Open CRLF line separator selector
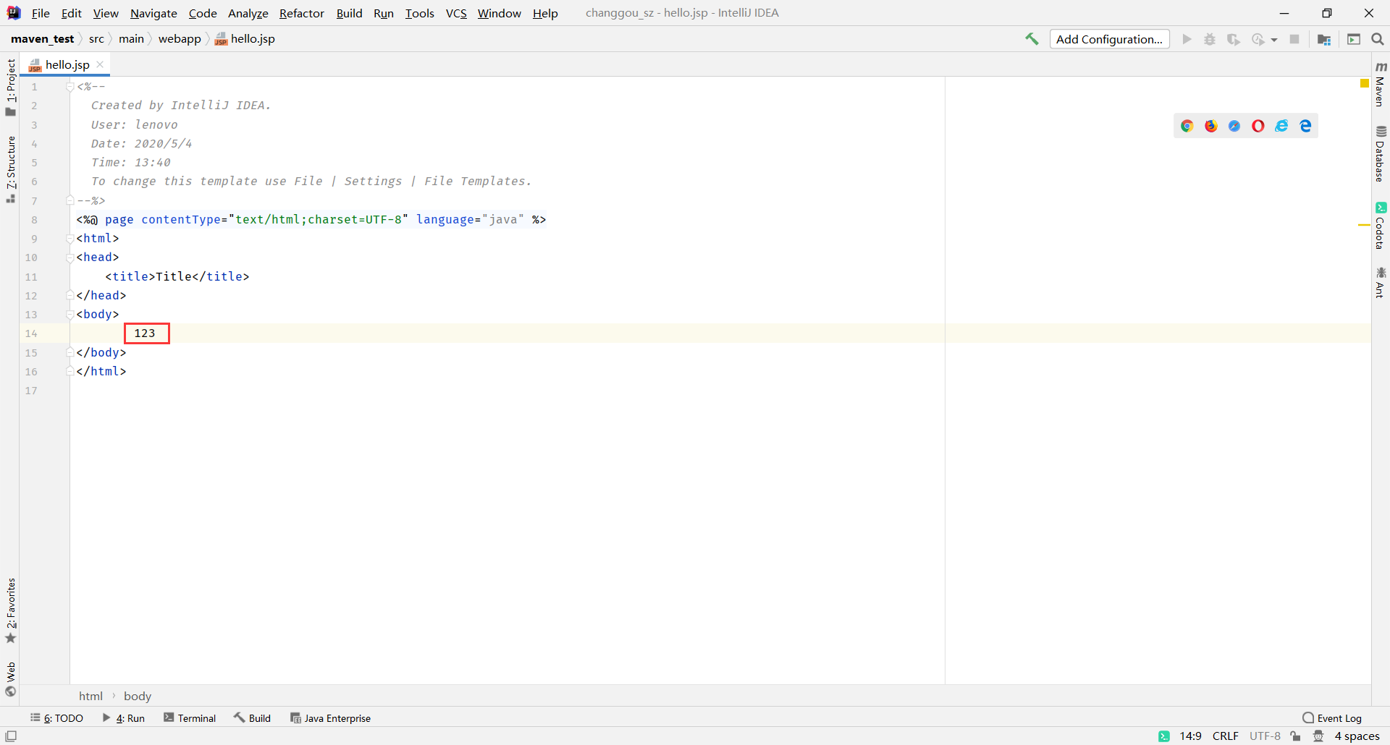The width and height of the screenshot is (1390, 745). pos(1226,736)
